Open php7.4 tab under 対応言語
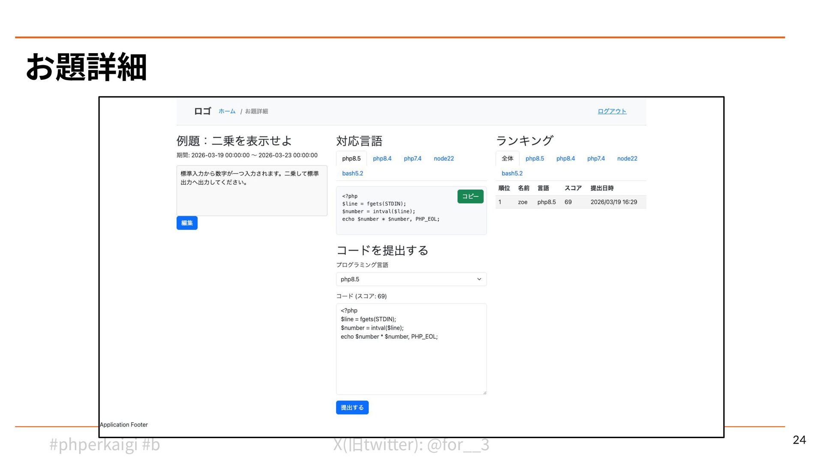Viewport: 823px width, 463px height. [412, 159]
